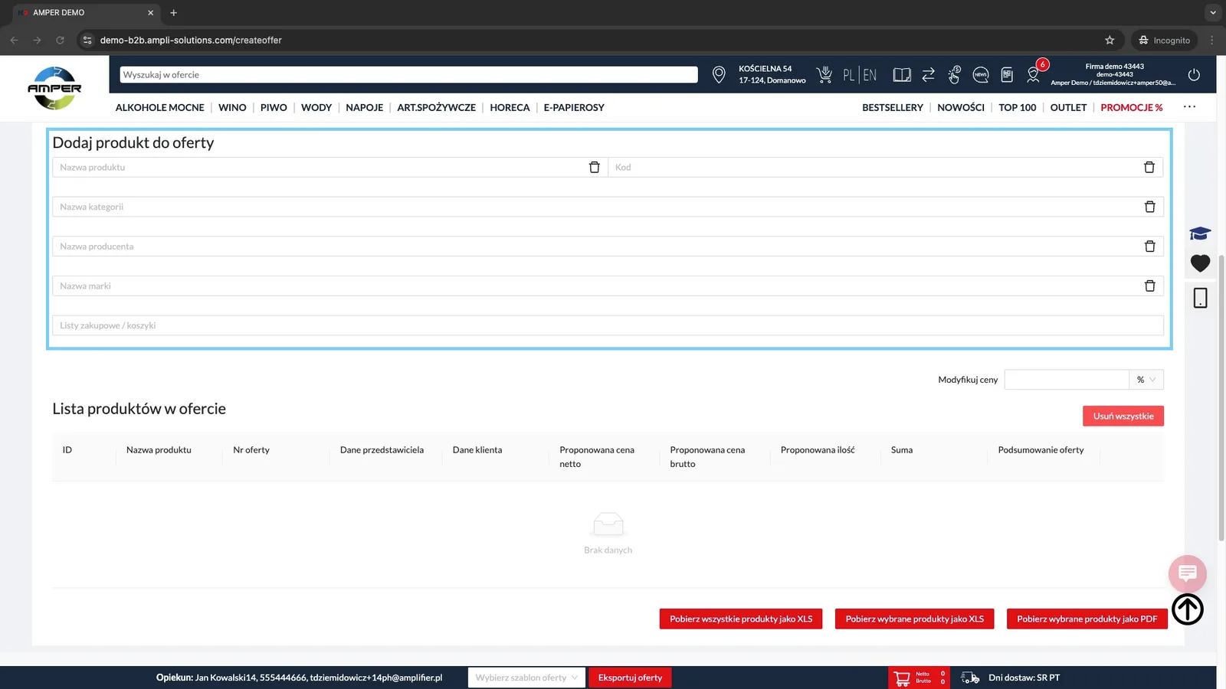Click the exchange arrows icon
Screen dimensions: 1226x689
tap(928, 75)
